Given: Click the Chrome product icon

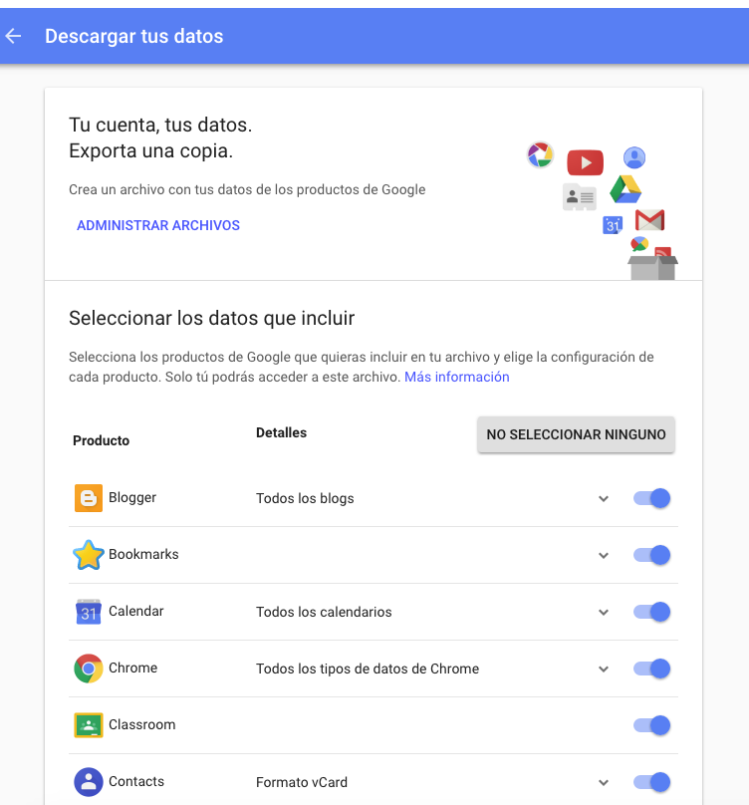Looking at the screenshot, I should point(89,669).
